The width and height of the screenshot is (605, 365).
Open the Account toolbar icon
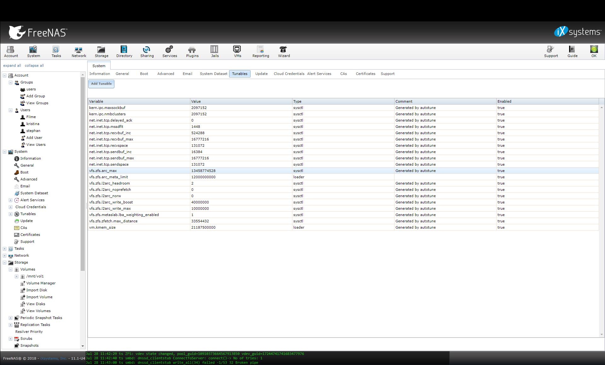11,52
